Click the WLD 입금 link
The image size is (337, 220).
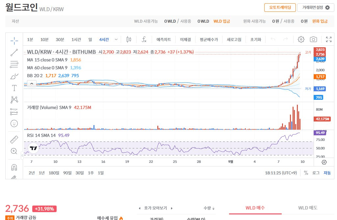coord(221,21)
